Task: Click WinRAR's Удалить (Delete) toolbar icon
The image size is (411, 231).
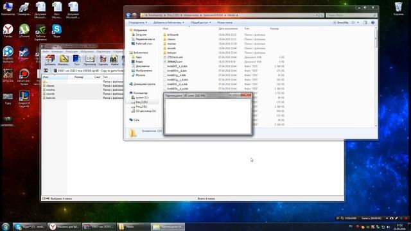Action: [x=103, y=60]
